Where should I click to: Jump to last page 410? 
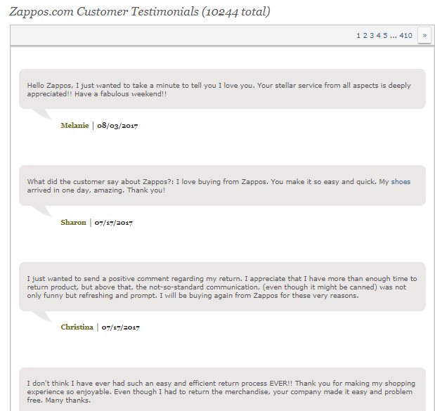(x=406, y=35)
